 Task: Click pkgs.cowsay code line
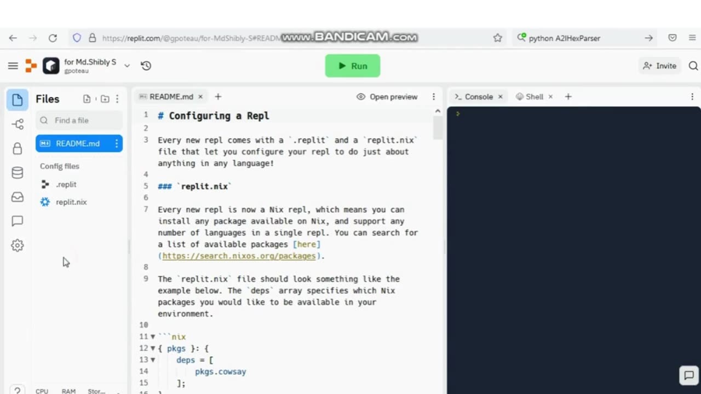pyautogui.click(x=221, y=372)
